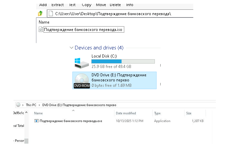This screenshot has height=148, width=232.
Task: Click This PC in the breadcrumb
Action: pos(31,105)
